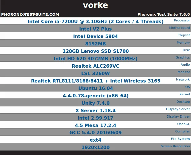Screen dimensions: 191x155
Task: Click the 'Display Server' label
Action: coord(178,109)
